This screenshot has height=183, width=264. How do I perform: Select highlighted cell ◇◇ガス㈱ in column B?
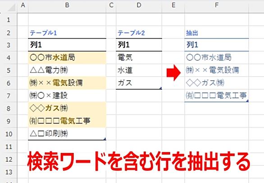pyautogui.click(x=67, y=108)
